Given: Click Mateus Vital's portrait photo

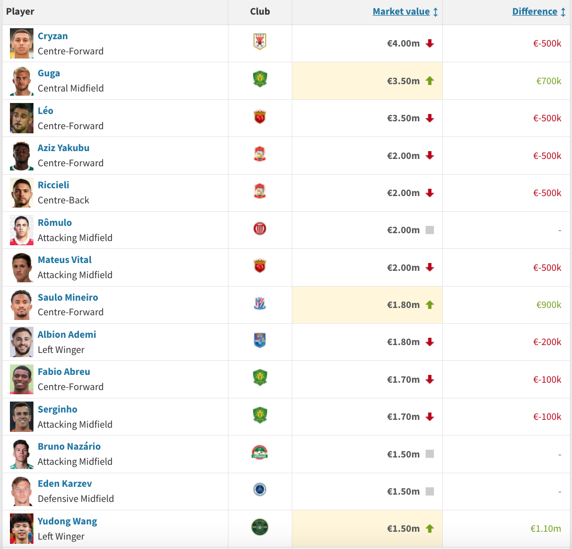Looking at the screenshot, I should point(21,267).
